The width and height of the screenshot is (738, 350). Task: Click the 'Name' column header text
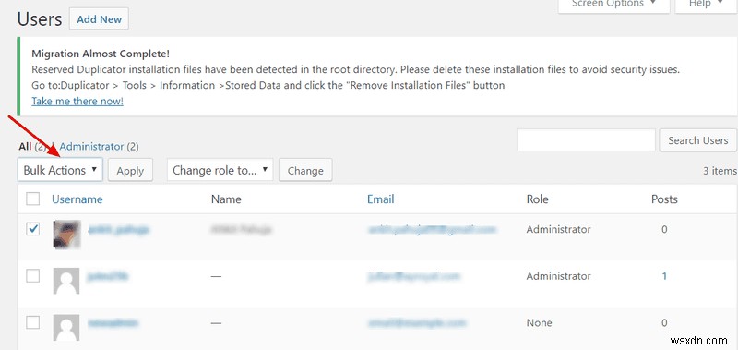tap(226, 199)
